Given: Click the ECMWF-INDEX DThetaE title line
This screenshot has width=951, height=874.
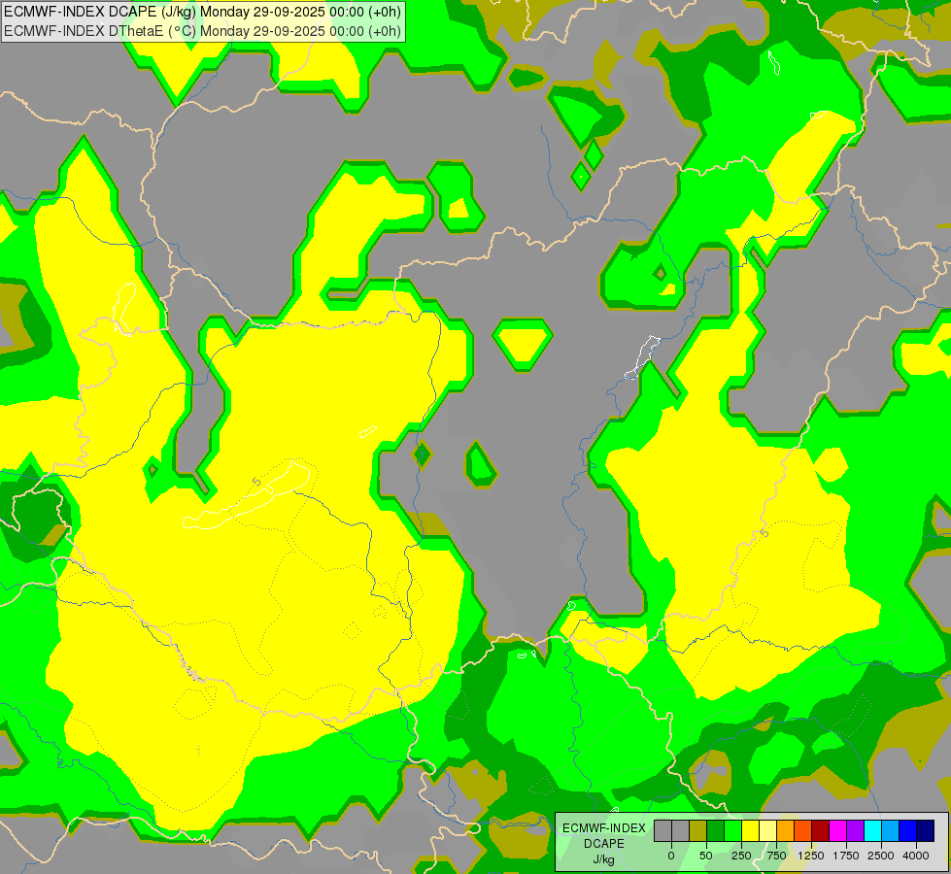Looking at the screenshot, I should (202, 30).
